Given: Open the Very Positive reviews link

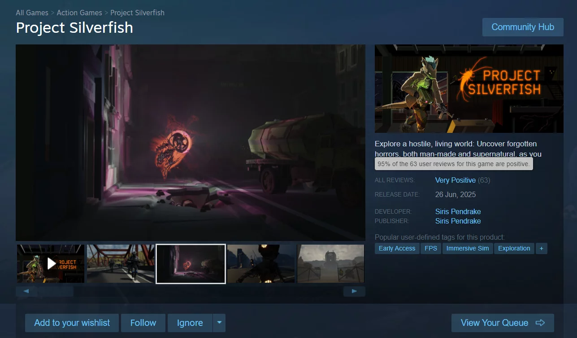Looking at the screenshot, I should (456, 180).
